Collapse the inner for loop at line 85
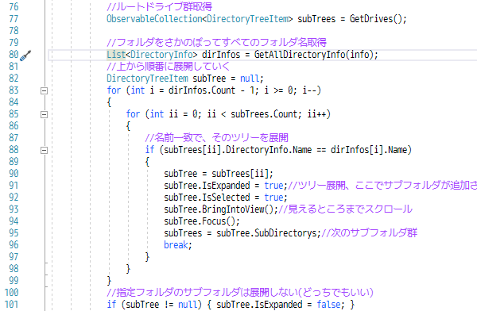Viewport: 477px width, 311px height. click(44, 114)
